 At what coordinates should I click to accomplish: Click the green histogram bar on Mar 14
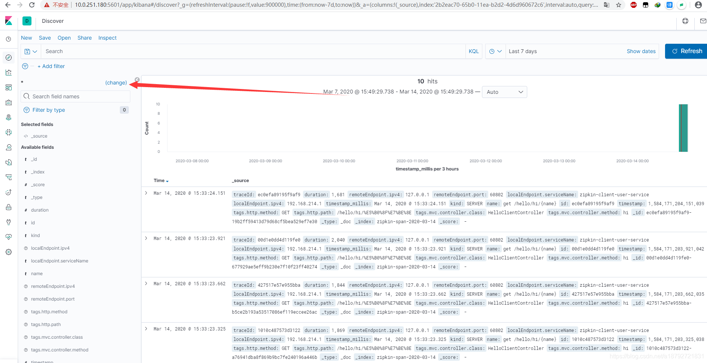point(683,128)
